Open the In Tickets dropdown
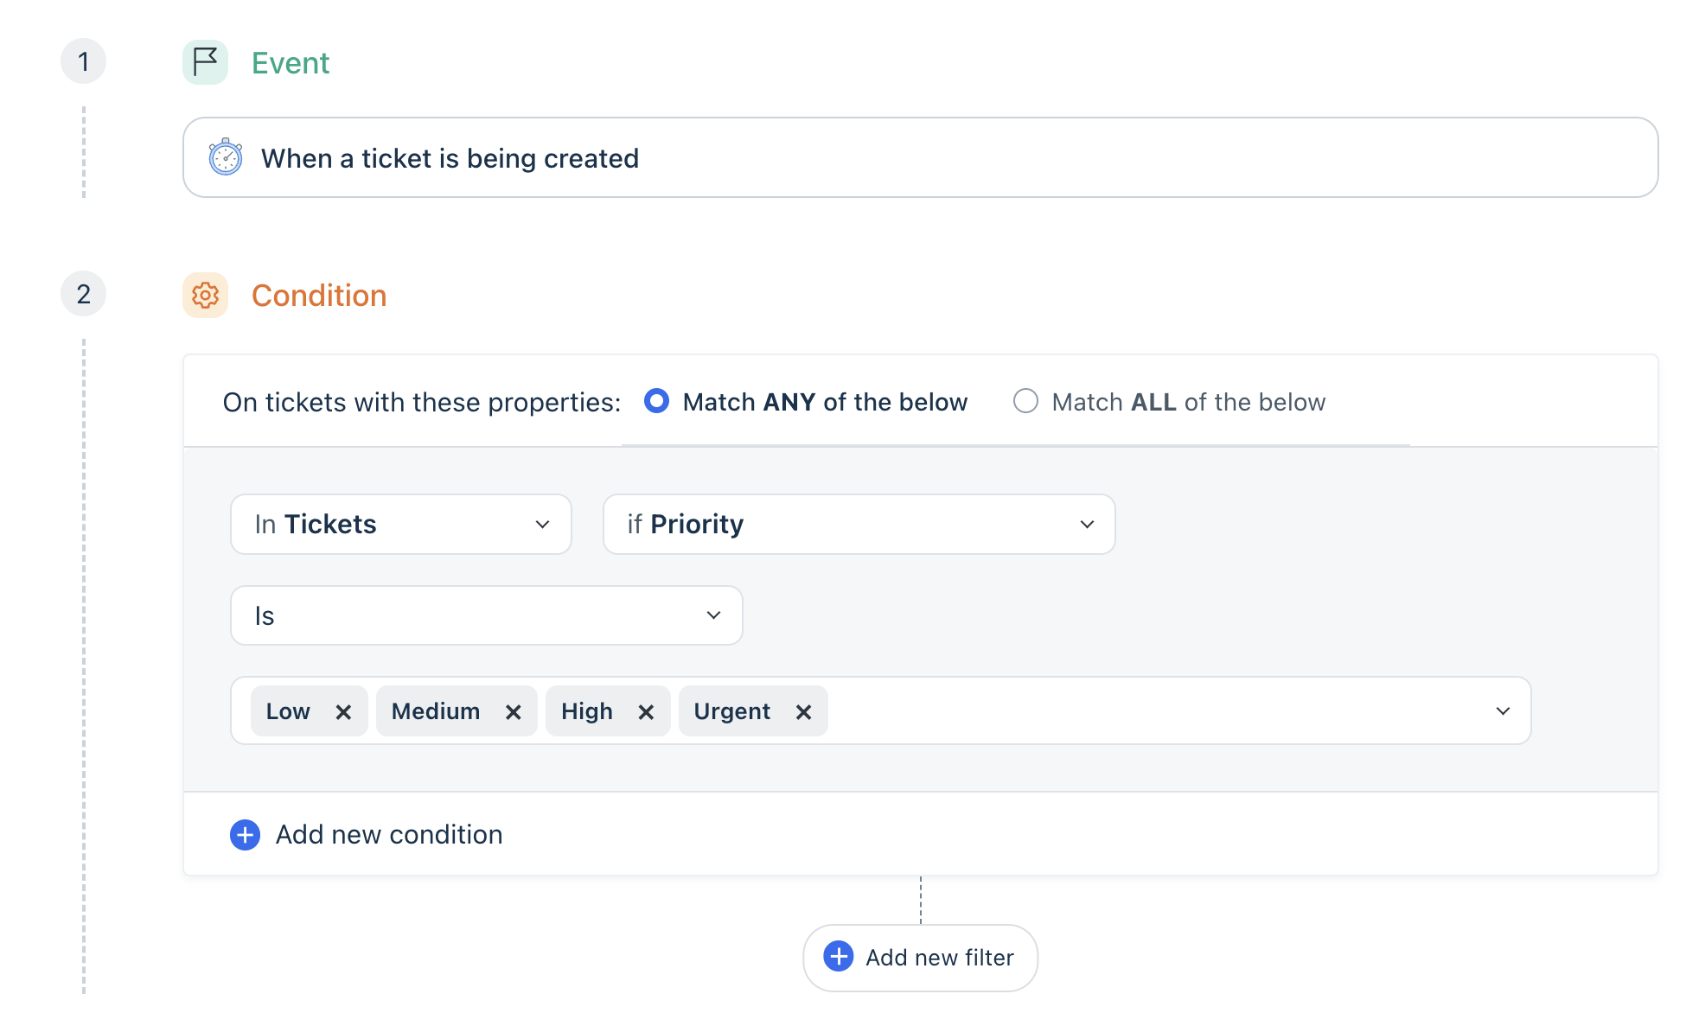The image size is (1686, 1013). coord(401,525)
